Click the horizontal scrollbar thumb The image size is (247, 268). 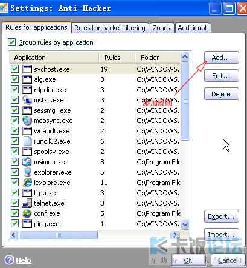(x=58, y=235)
